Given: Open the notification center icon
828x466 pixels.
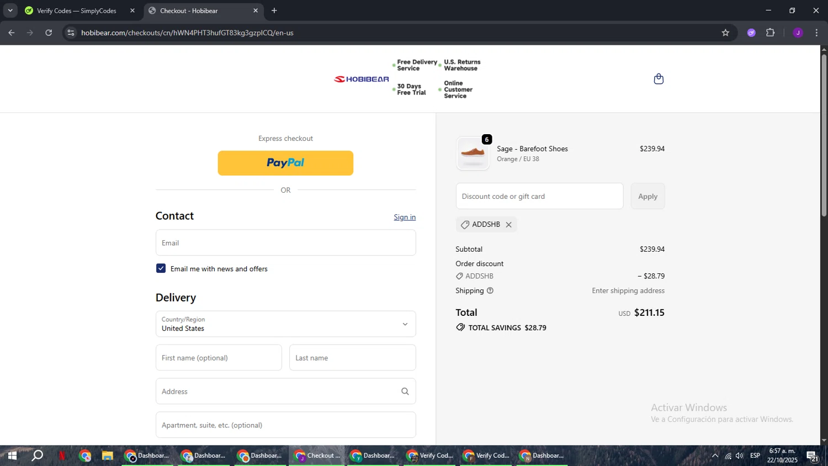Looking at the screenshot, I should [813, 456].
